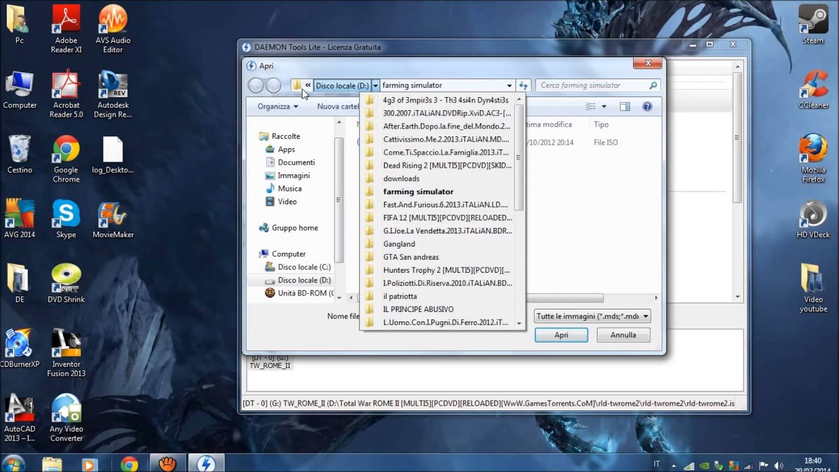
Task: Open Organizza menu dropdown
Action: click(x=278, y=106)
